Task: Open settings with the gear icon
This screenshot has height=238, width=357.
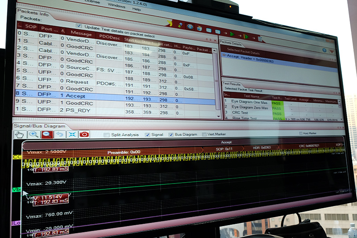Action: [190, 27]
